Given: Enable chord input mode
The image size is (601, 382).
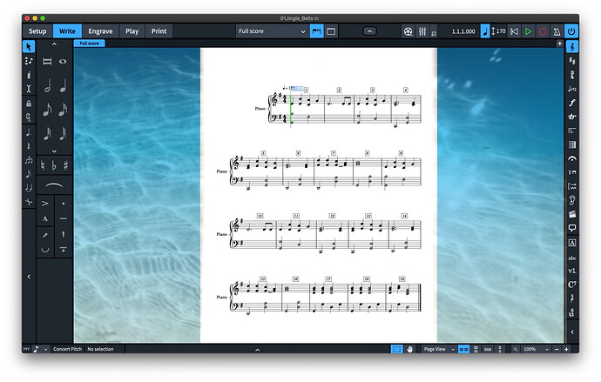Looking at the screenshot, I should tap(29, 75).
